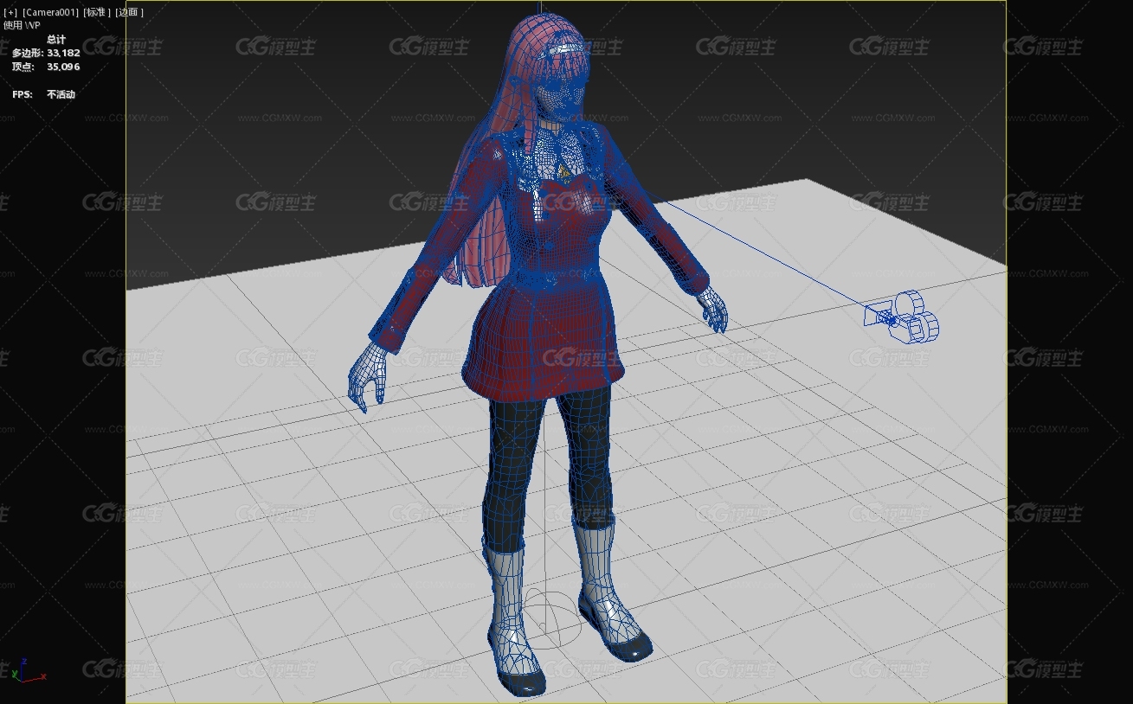This screenshot has width=1133, height=704.
Task: Open the [边面] display mode menu
Action: click(129, 12)
